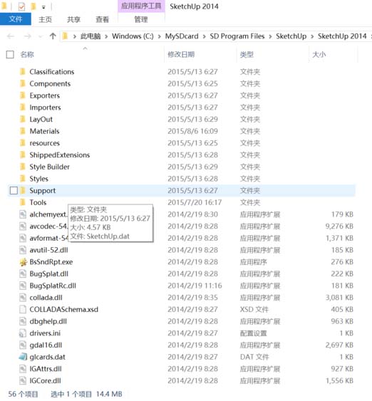Click the quick access properties checkmark icon

pyautogui.click(x=22, y=6)
